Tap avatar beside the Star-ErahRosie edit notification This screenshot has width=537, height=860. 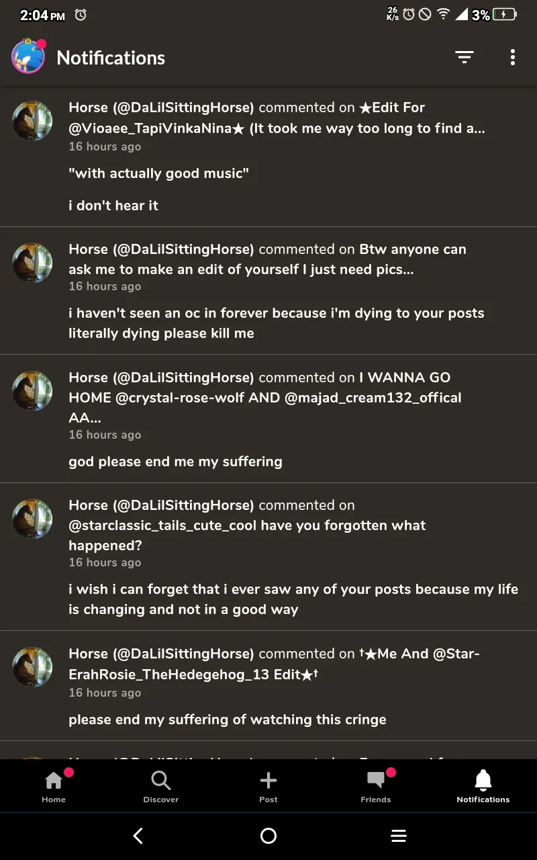[x=32, y=667]
